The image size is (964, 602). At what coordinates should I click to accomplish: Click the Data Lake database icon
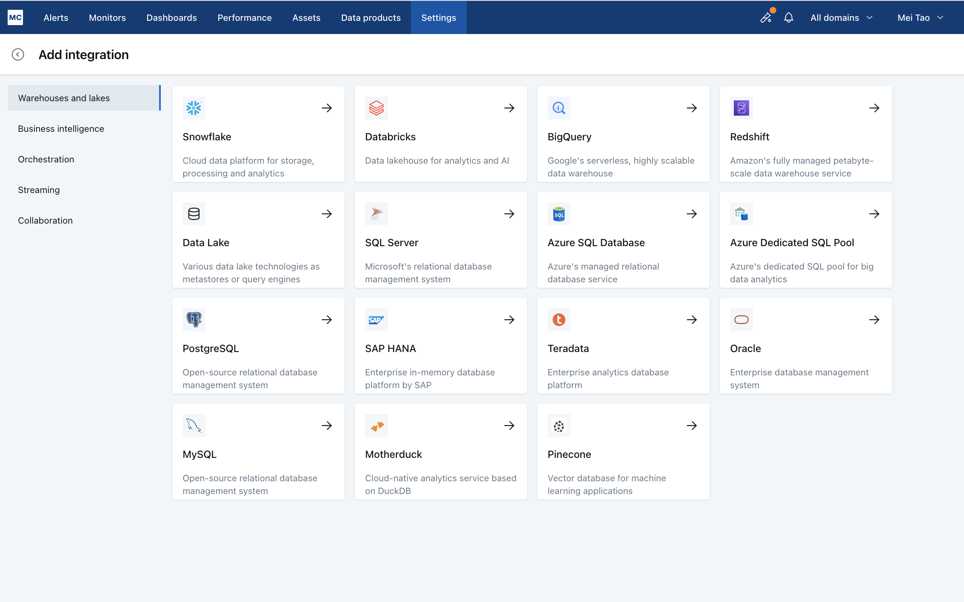(x=194, y=214)
